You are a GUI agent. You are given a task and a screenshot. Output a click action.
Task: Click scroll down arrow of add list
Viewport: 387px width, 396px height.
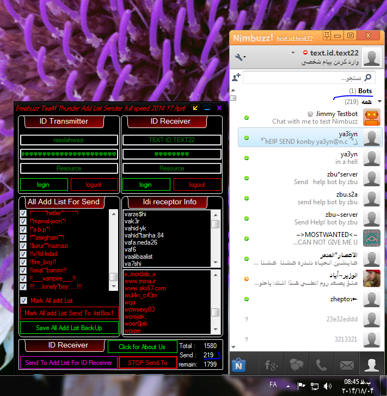coord(114,287)
